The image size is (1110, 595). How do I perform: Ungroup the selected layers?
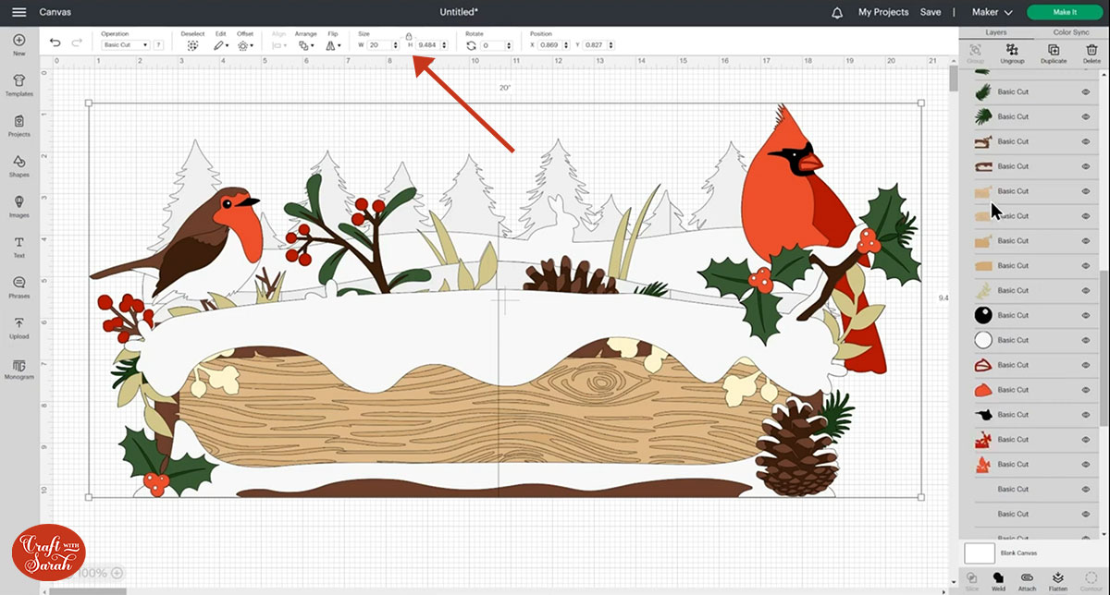pyautogui.click(x=1012, y=52)
